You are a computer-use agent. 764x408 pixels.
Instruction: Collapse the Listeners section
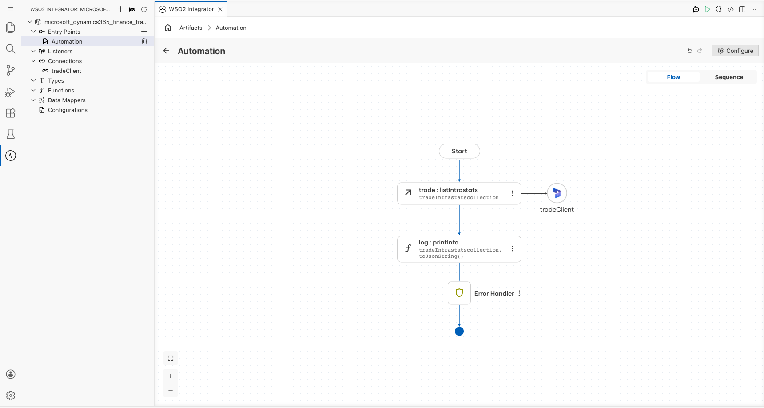click(33, 51)
